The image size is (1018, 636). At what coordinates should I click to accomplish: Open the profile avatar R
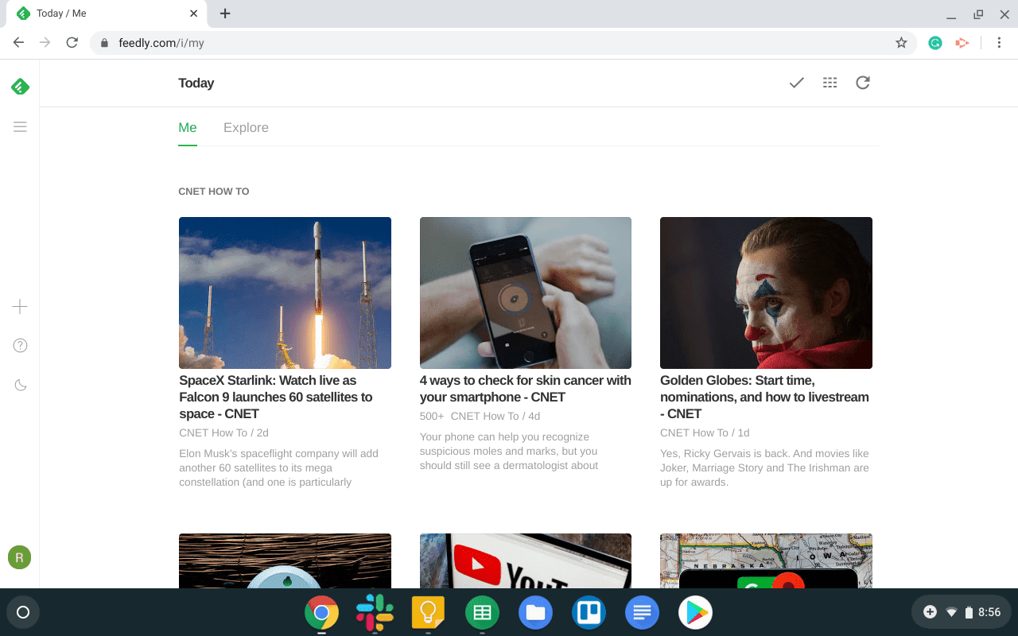(x=19, y=557)
